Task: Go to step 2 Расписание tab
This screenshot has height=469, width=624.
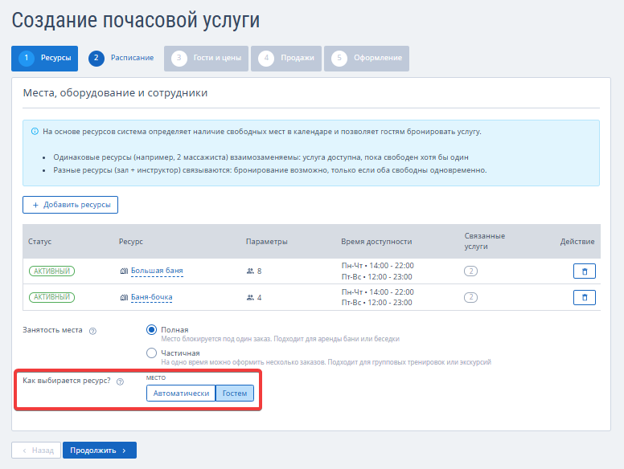Action: pos(121,59)
